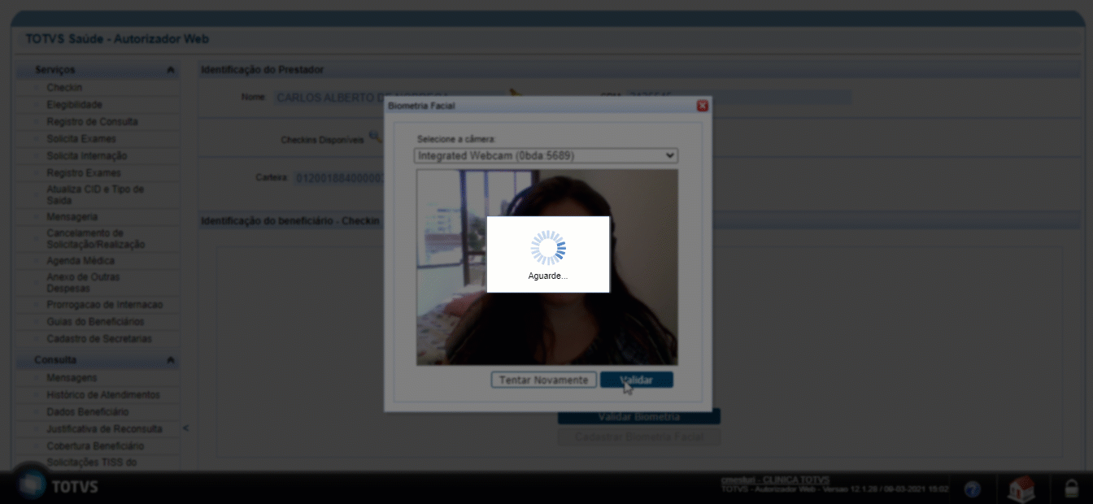1093x504 pixels.
Task: Open Registro de Consulta
Action: pyautogui.click(x=92, y=122)
